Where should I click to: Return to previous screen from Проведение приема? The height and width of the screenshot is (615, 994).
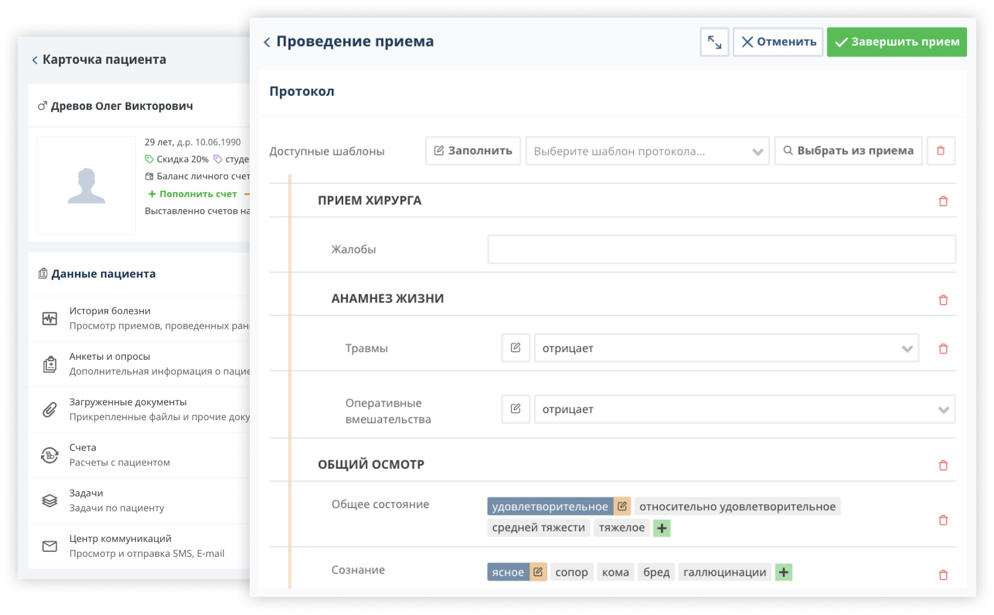267,41
